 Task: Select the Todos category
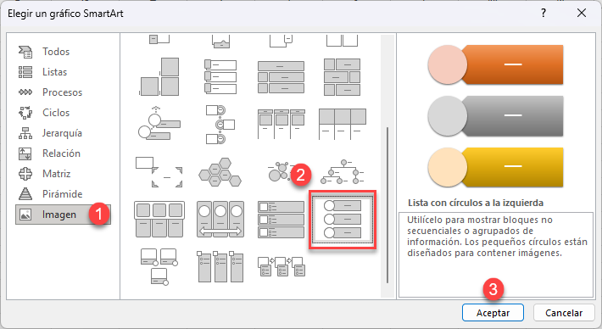63,52
